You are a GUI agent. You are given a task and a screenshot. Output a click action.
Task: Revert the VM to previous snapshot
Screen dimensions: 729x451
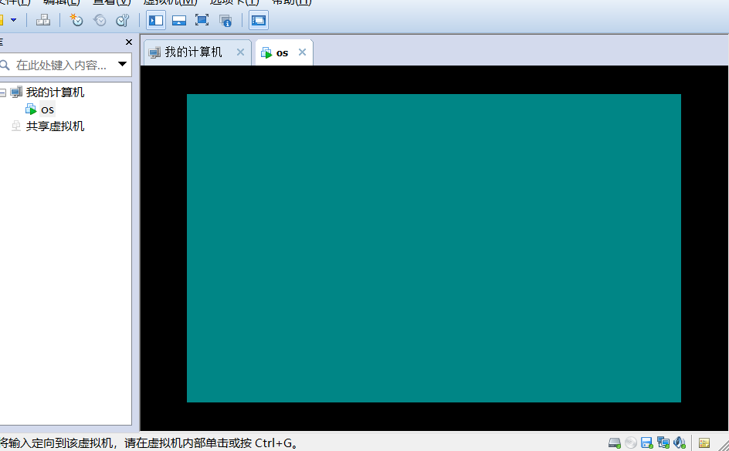pyautogui.click(x=100, y=20)
